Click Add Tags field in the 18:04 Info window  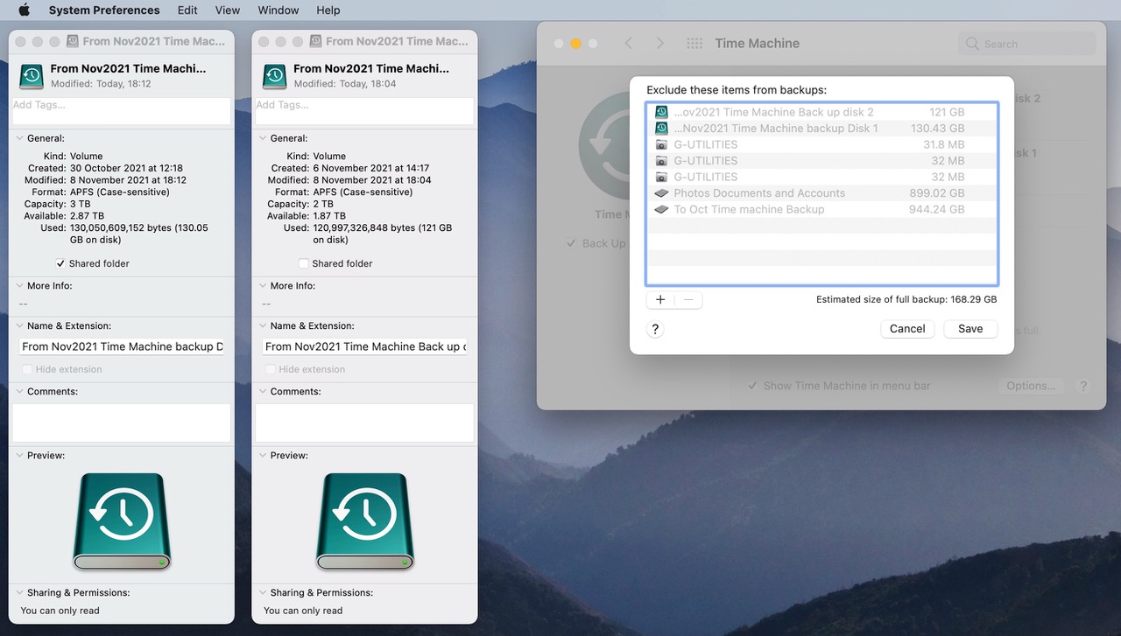tap(365, 110)
